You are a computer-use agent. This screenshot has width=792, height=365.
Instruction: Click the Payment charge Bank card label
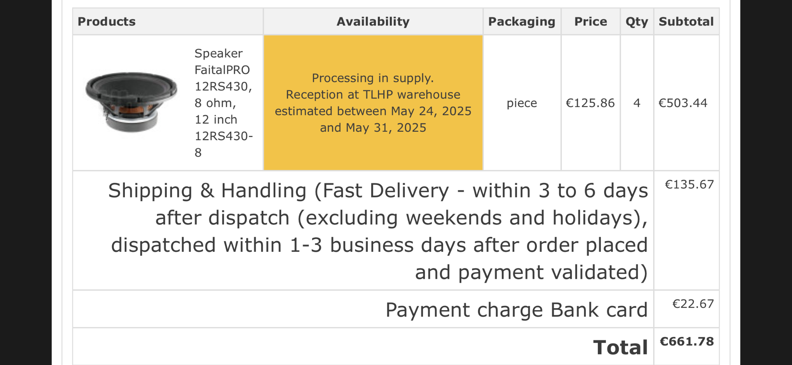click(x=516, y=310)
